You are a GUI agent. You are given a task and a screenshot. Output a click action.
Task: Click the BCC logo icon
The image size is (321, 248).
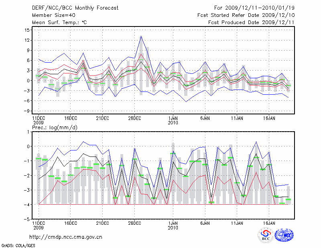[x=265, y=235]
